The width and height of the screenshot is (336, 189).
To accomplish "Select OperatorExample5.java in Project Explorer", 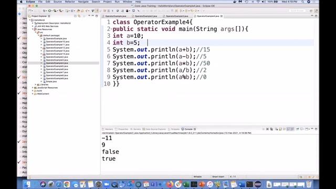I will 57,66.
